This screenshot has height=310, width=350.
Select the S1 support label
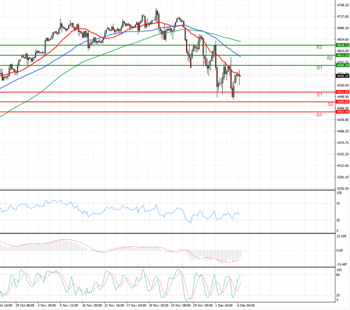[x=320, y=94]
